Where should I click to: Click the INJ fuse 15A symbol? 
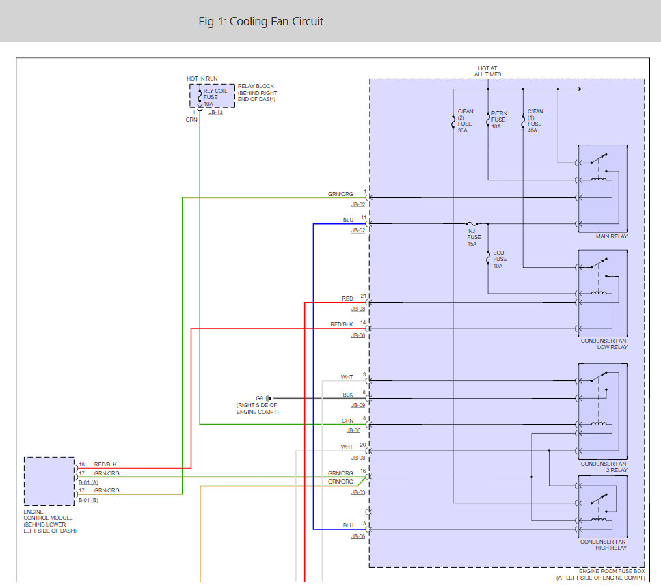472,224
